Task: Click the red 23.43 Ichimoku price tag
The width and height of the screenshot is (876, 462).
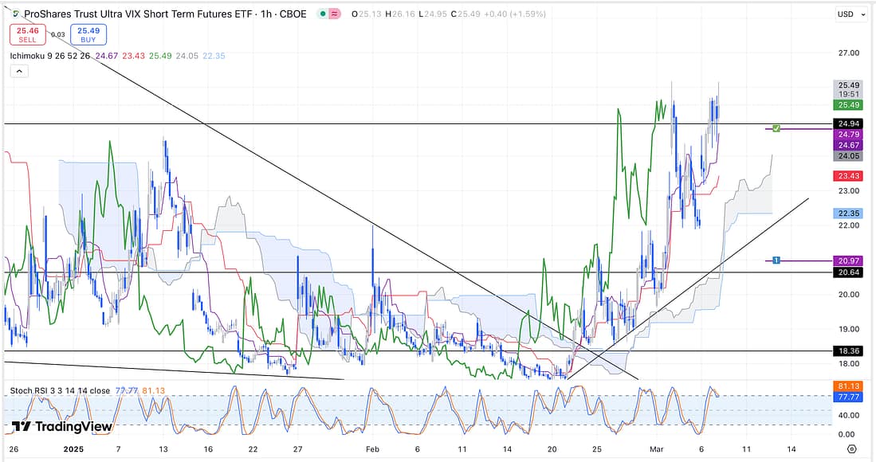Action: point(848,176)
